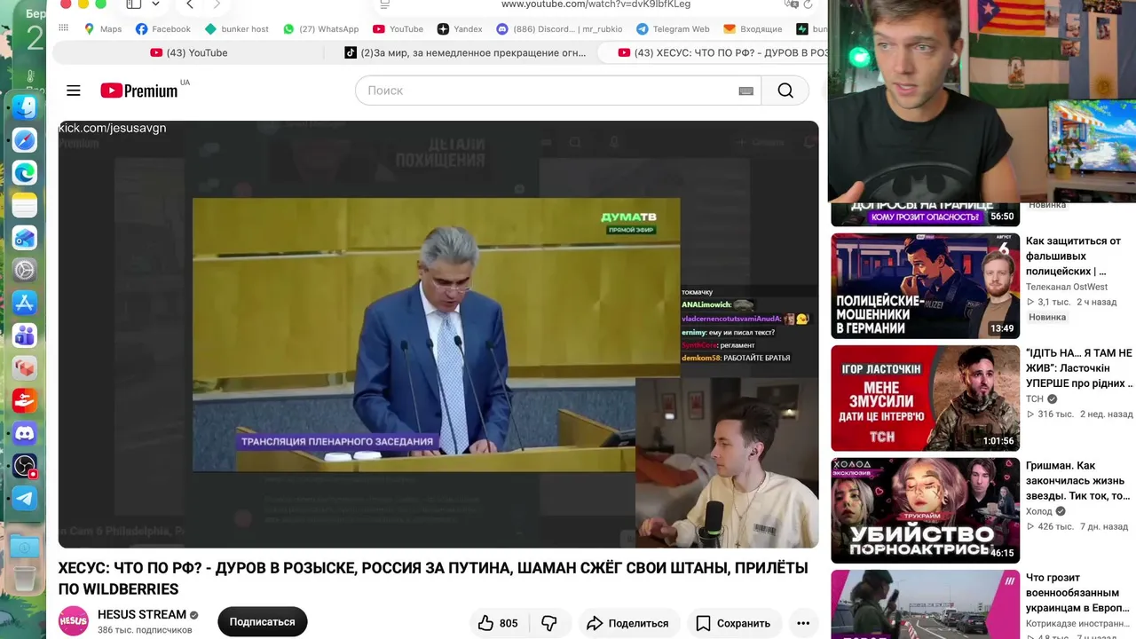Open Facebook bookmark in favorites bar
The image size is (1136, 639).
click(163, 29)
